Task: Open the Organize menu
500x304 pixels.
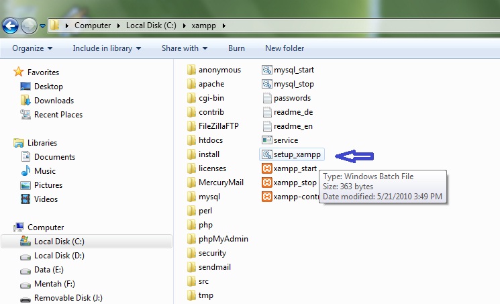Action: [x=32, y=48]
